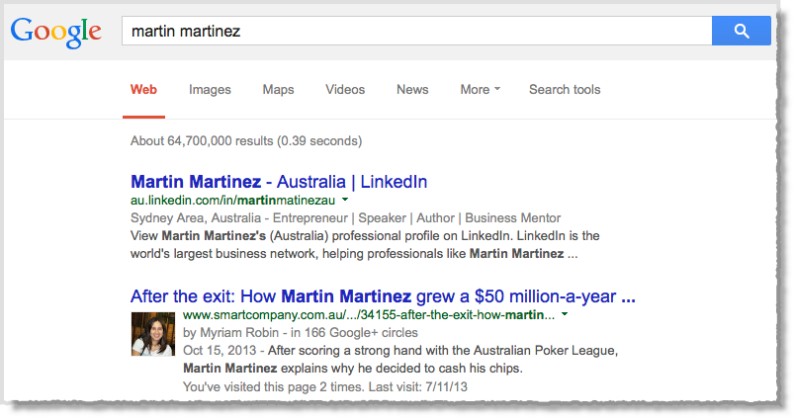Click the www.smartcompany.com.au URL text
Viewport: 794px width, 418px height.
click(x=369, y=315)
